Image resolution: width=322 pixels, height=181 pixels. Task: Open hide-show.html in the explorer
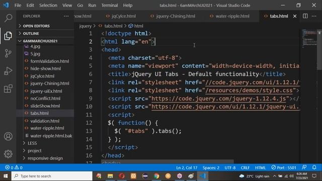coord(45,68)
